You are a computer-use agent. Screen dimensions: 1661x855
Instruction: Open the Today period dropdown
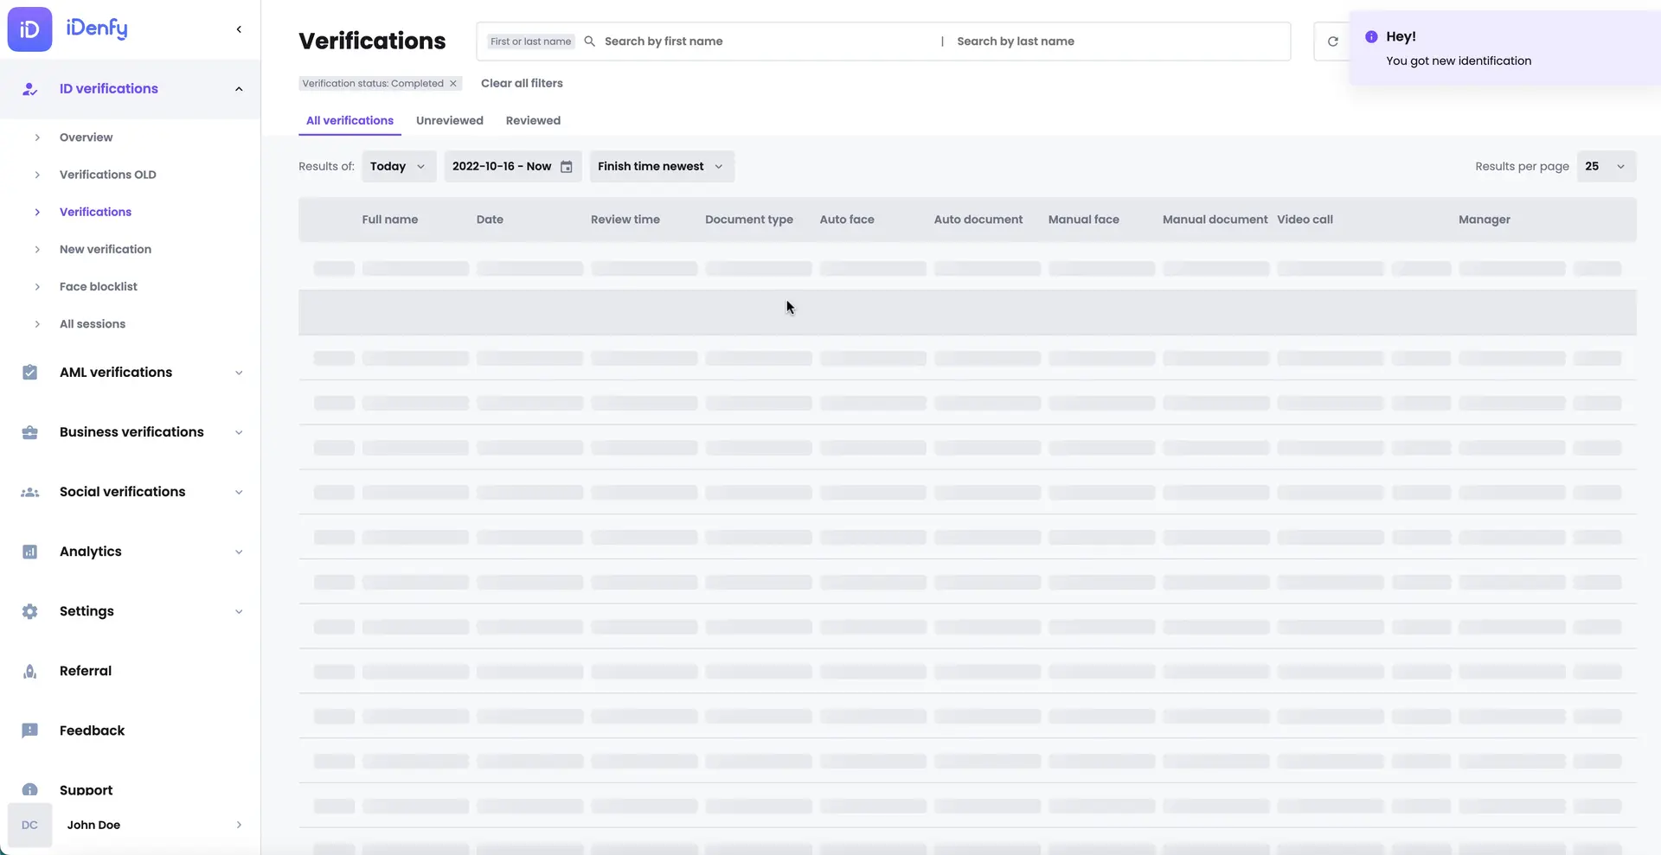tap(397, 167)
